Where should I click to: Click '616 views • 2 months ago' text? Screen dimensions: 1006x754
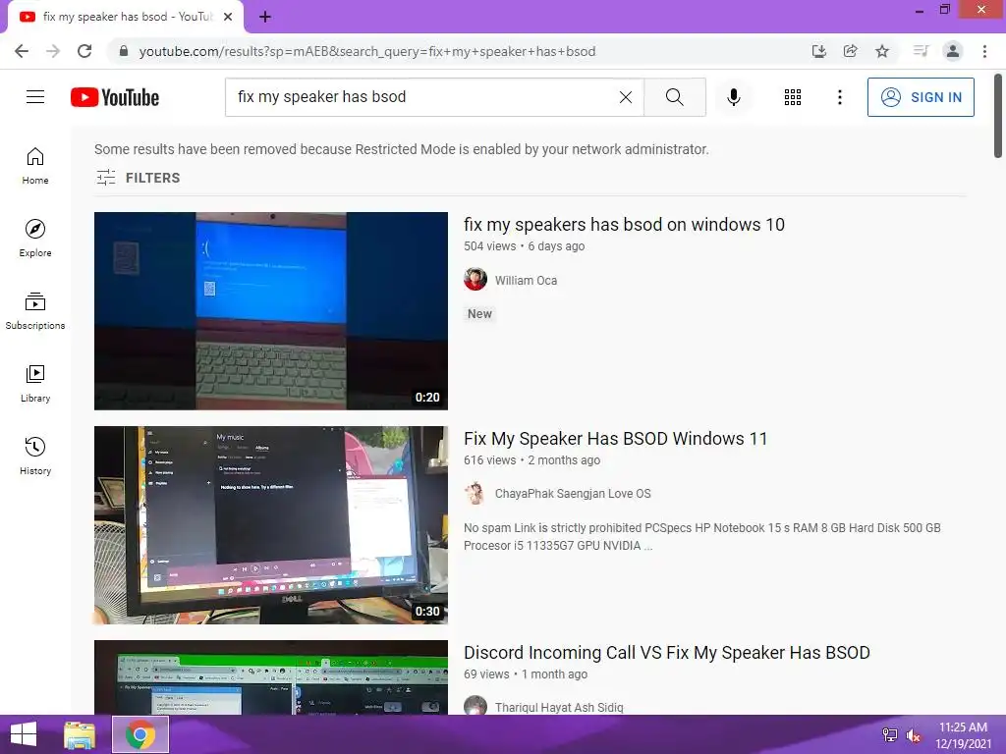pyautogui.click(x=531, y=460)
